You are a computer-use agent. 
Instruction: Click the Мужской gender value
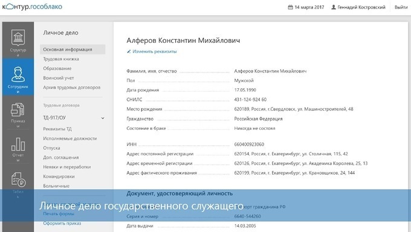[x=244, y=80]
